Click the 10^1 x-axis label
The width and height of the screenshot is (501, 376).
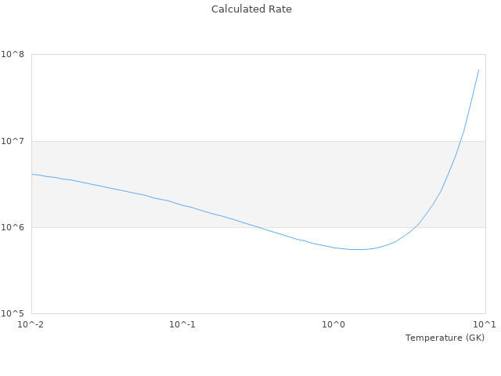click(x=485, y=324)
